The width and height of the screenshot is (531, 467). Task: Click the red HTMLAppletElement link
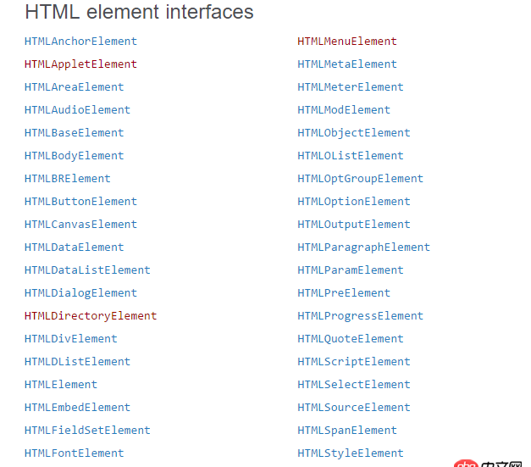pyautogui.click(x=80, y=64)
